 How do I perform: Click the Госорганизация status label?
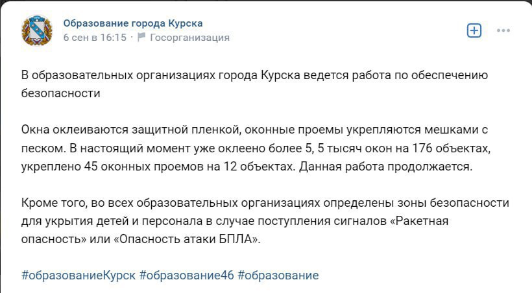click(x=189, y=38)
